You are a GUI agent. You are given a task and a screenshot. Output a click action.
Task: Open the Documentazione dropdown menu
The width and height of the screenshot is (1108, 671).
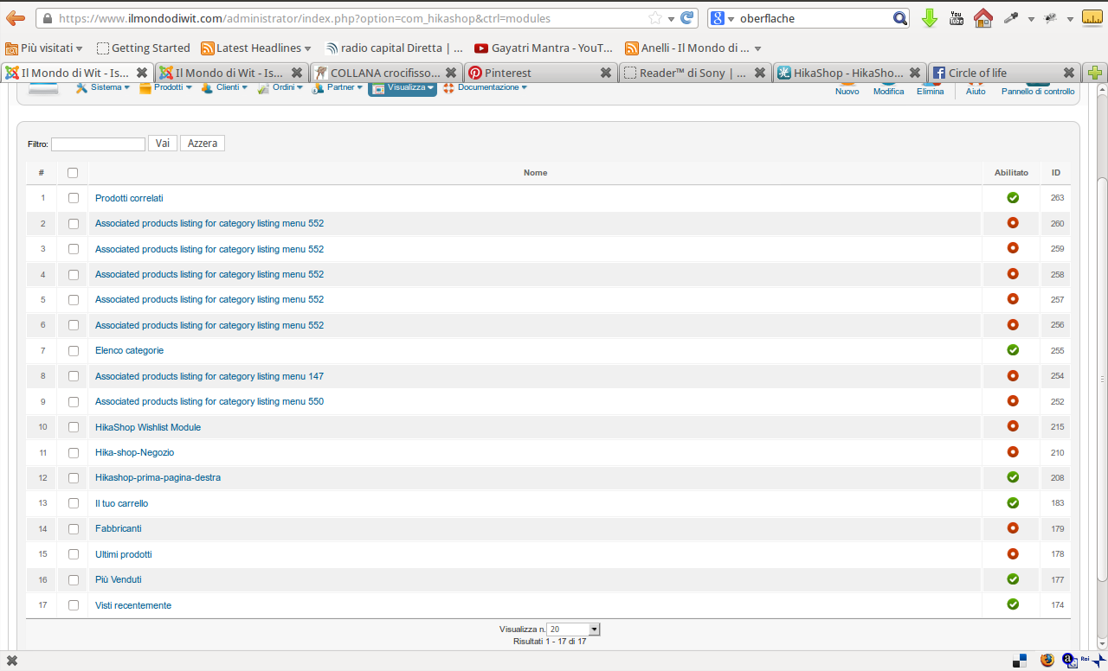486,87
